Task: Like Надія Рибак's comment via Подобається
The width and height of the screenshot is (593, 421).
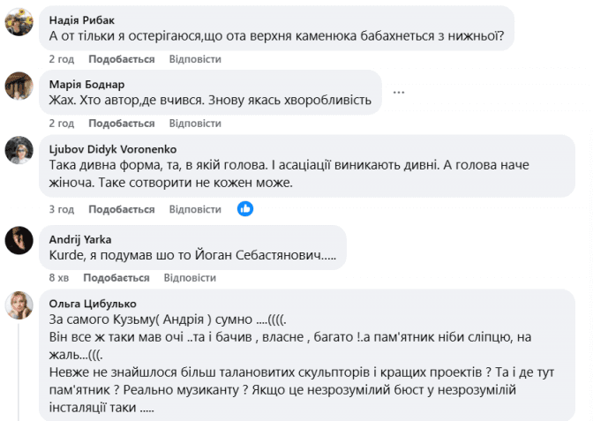Action: coord(122,59)
